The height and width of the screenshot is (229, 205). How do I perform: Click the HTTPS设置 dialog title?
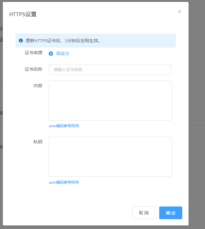23,14
